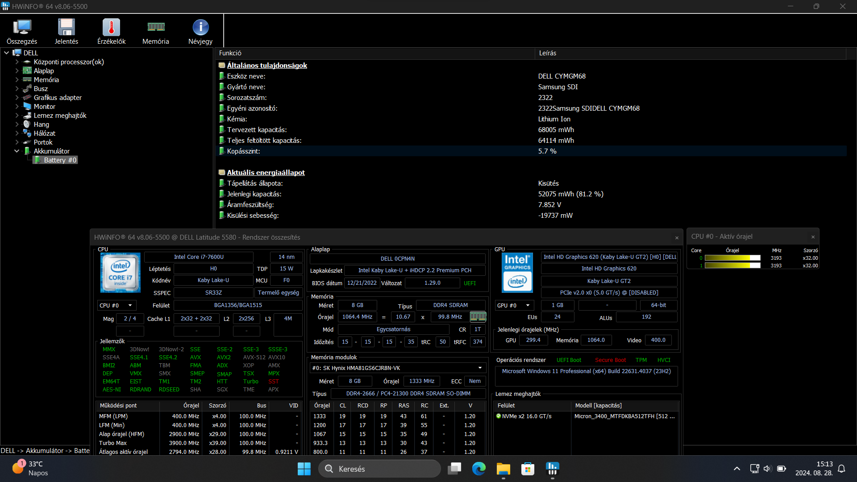Click the Leírás column header
The width and height of the screenshot is (857, 482).
coord(691,53)
